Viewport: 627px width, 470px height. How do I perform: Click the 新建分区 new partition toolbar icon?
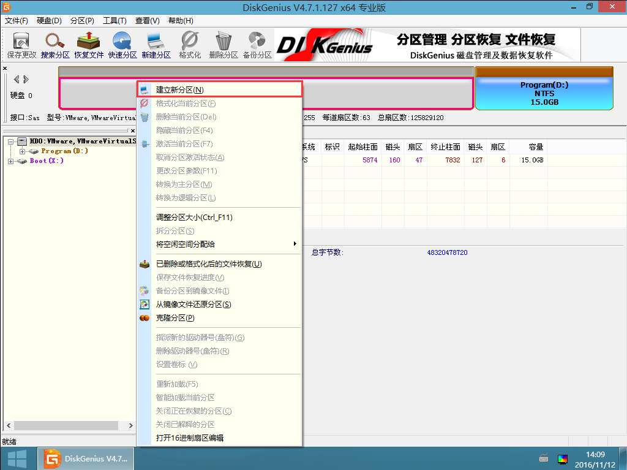click(x=156, y=45)
